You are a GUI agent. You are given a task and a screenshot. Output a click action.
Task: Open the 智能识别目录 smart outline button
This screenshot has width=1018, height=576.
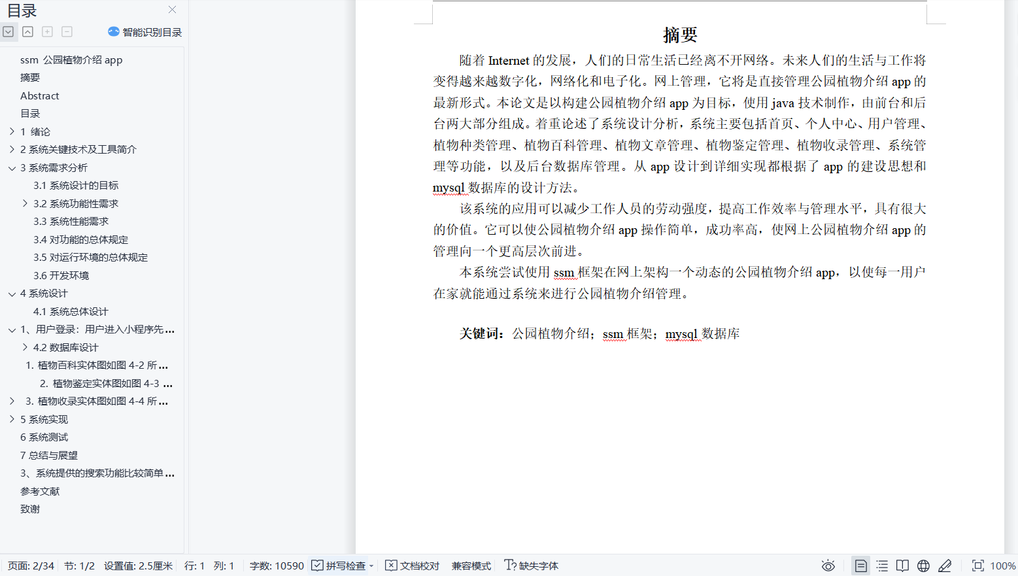click(x=145, y=32)
